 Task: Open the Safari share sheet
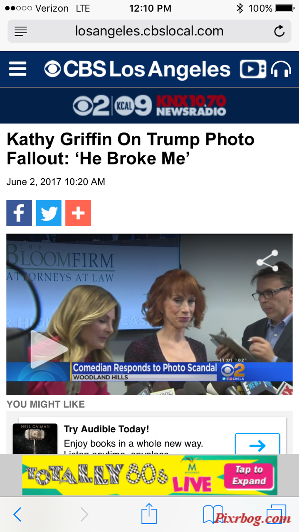(149, 513)
